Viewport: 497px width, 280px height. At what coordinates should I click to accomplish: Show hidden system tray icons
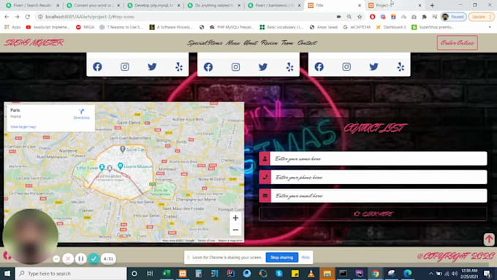(430, 273)
